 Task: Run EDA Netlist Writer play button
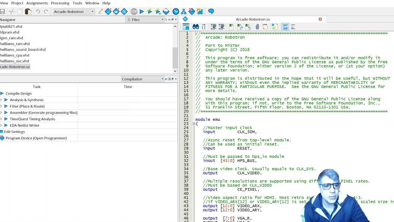6,125
